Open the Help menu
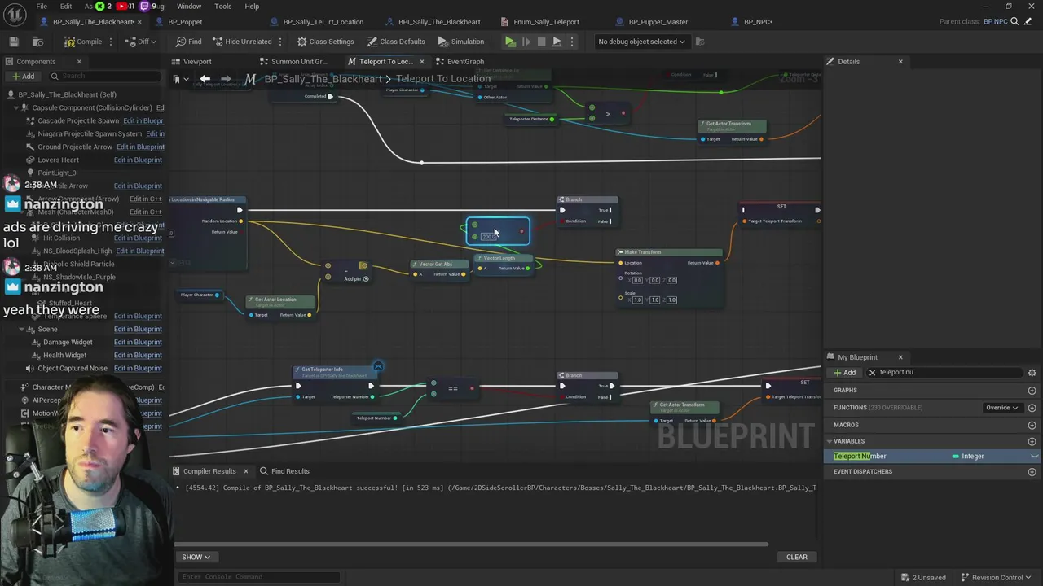 pyautogui.click(x=252, y=7)
